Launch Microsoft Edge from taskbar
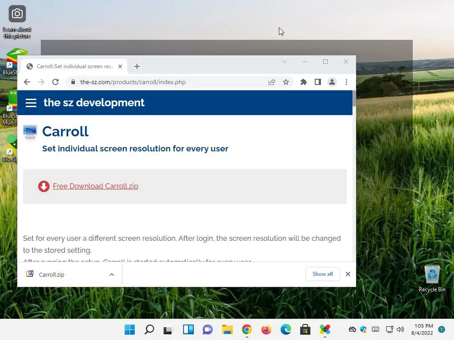454x340 pixels. [286, 329]
